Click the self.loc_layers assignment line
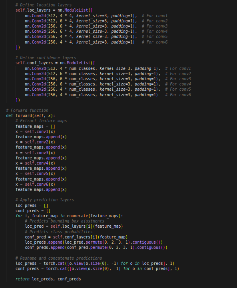 point(54,10)
